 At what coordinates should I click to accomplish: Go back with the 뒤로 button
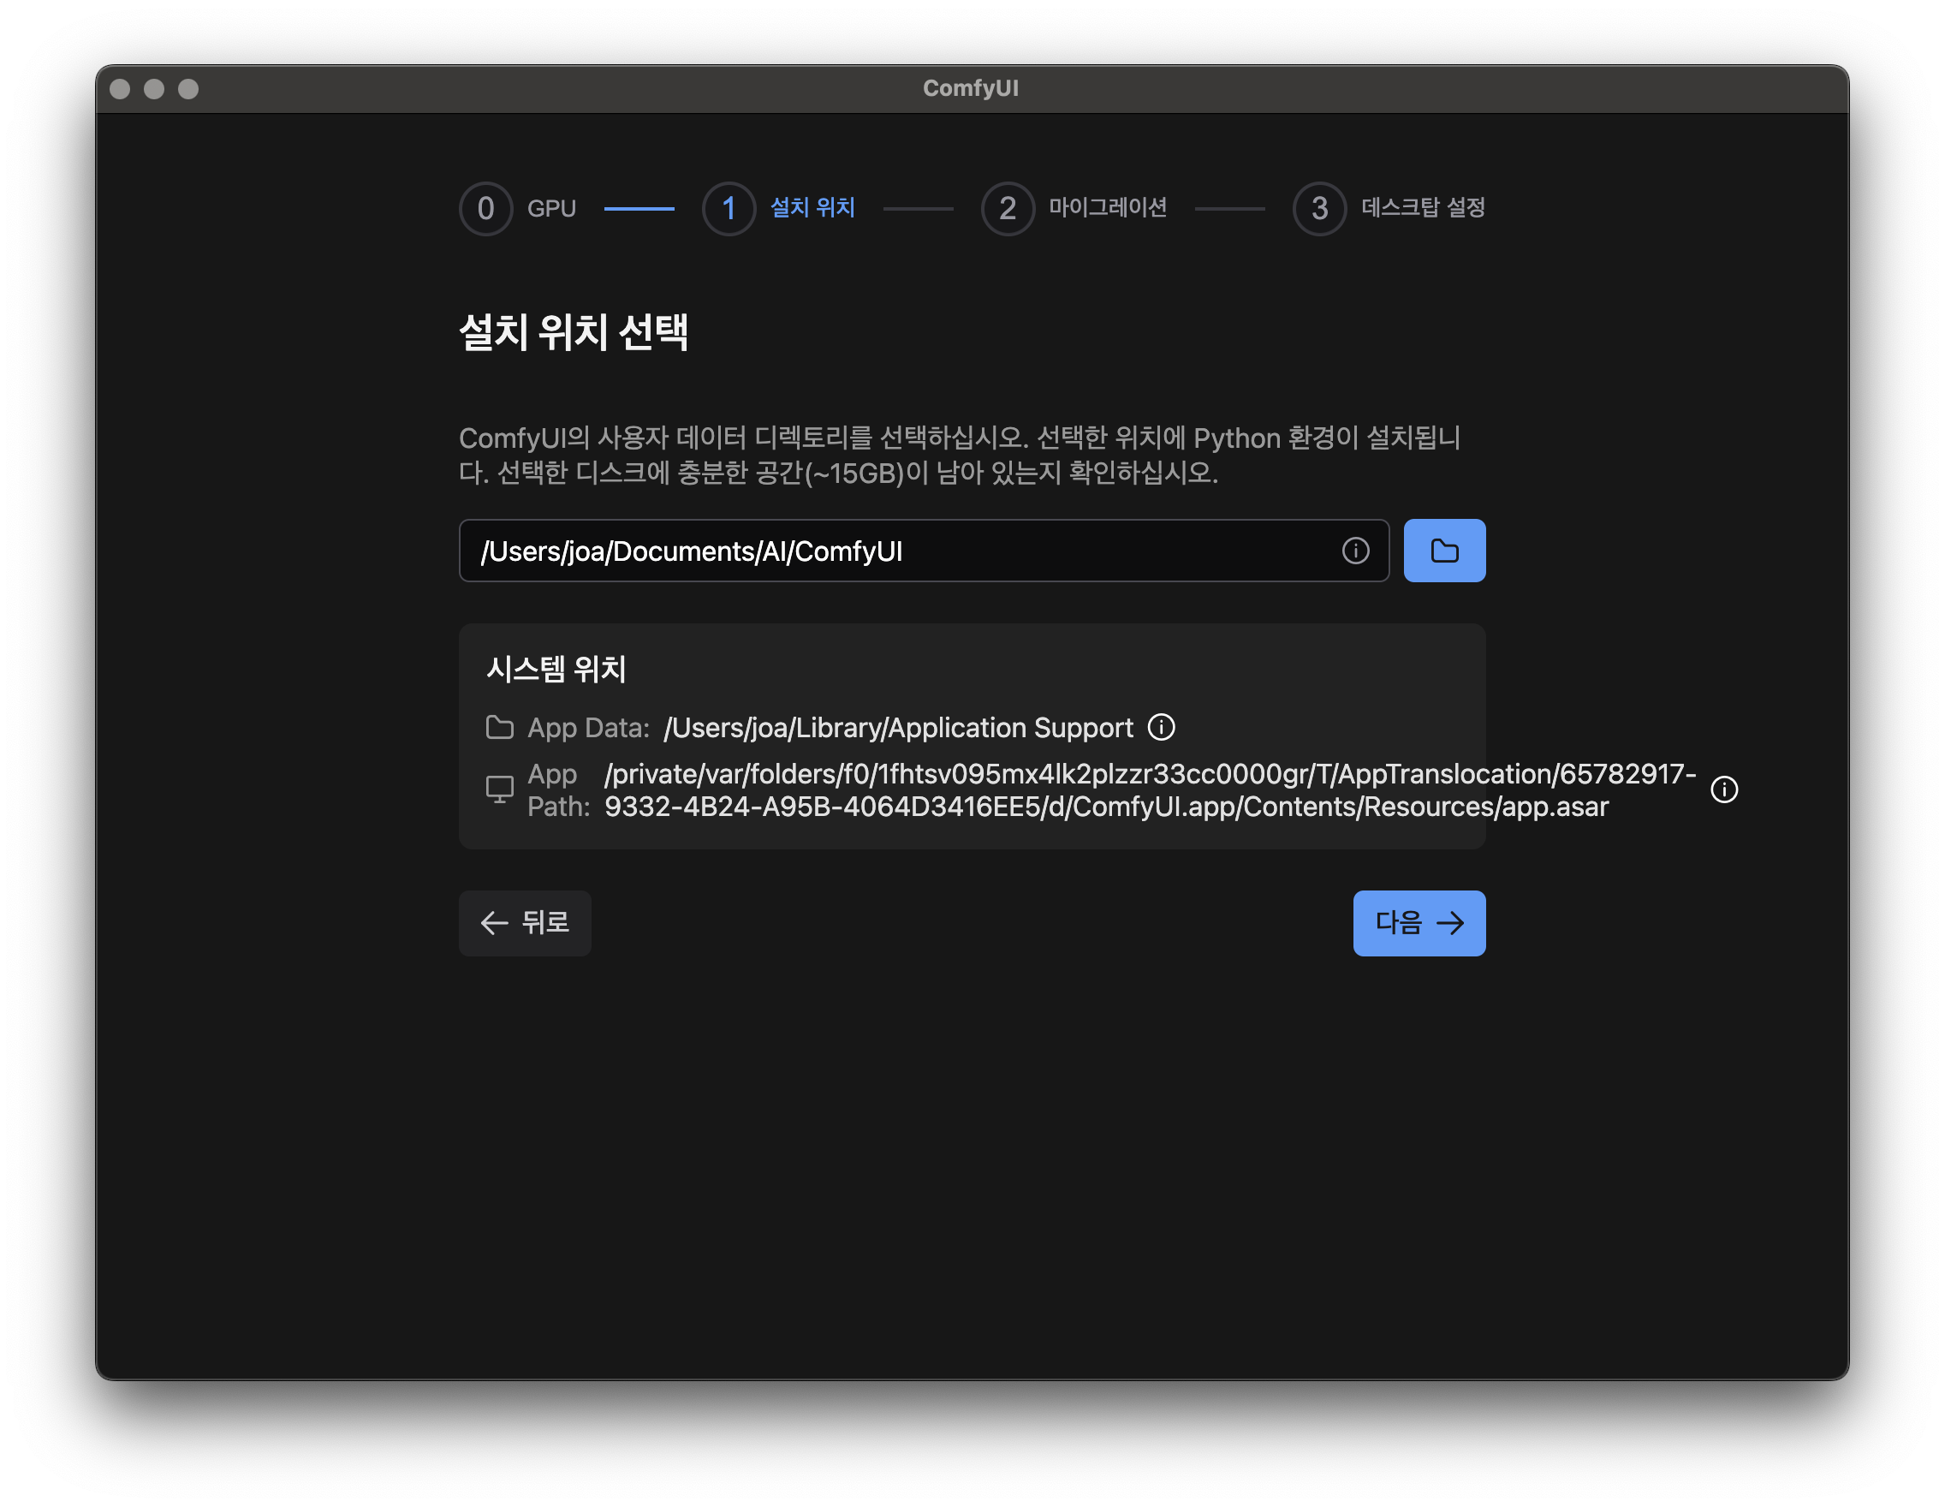(x=525, y=923)
